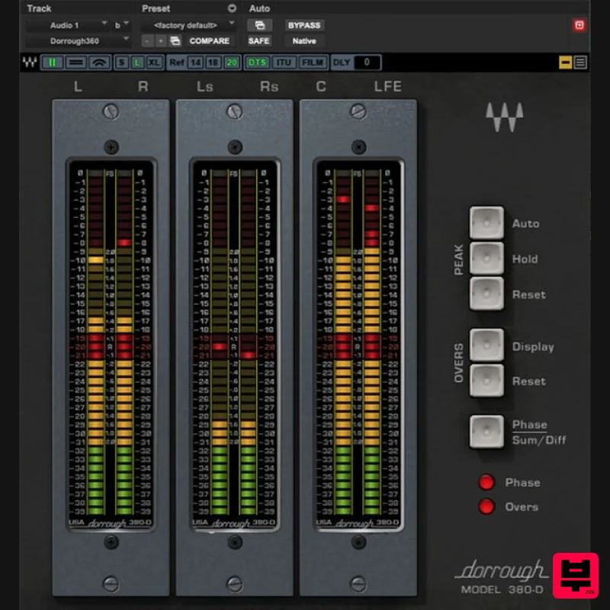Click the red Overs indicator light
The height and width of the screenshot is (610, 610).
[486, 506]
